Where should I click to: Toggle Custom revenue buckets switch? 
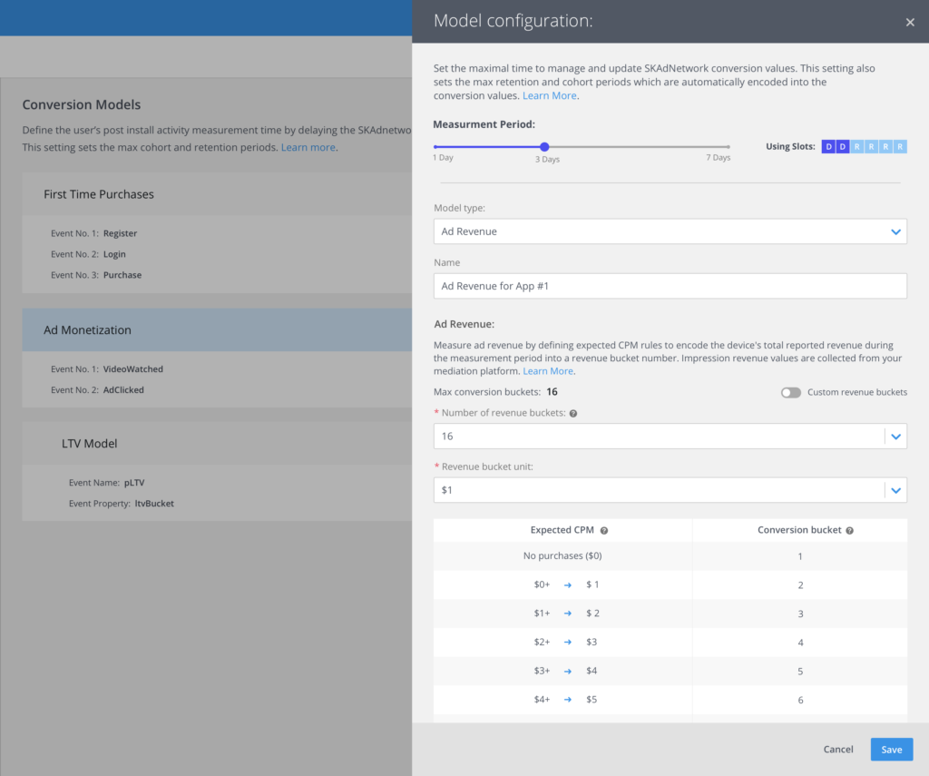[x=790, y=392]
